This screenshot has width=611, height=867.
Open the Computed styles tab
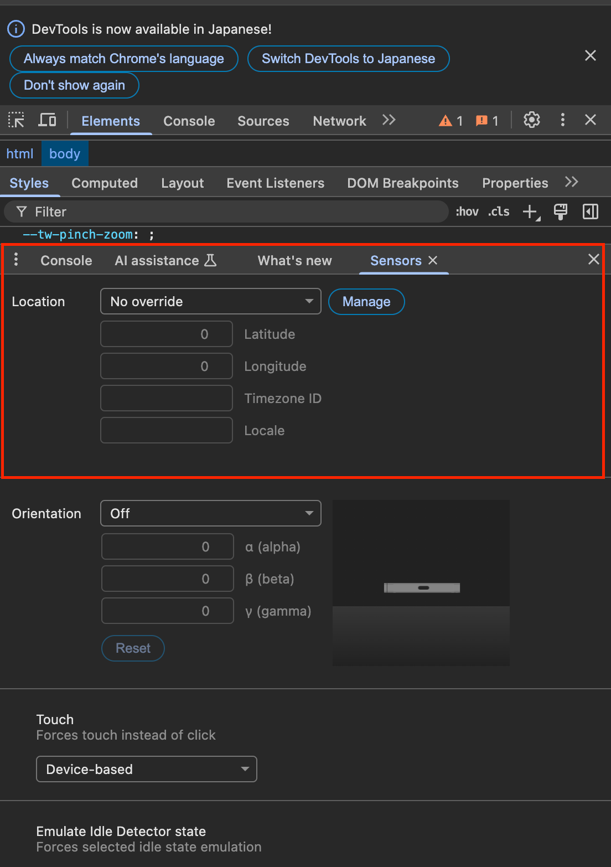point(105,183)
